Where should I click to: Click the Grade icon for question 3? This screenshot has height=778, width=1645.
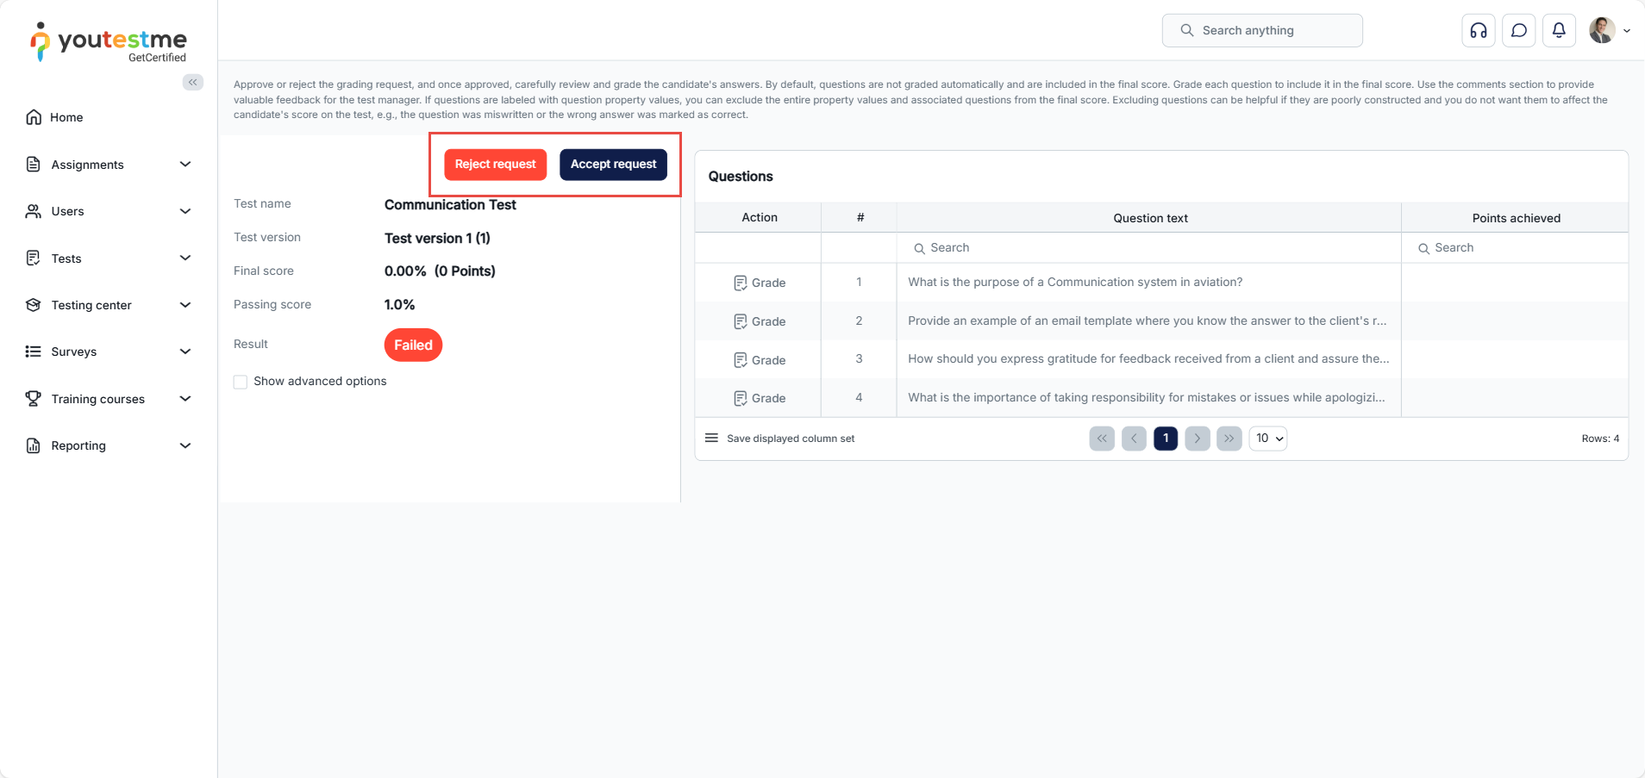pos(741,360)
